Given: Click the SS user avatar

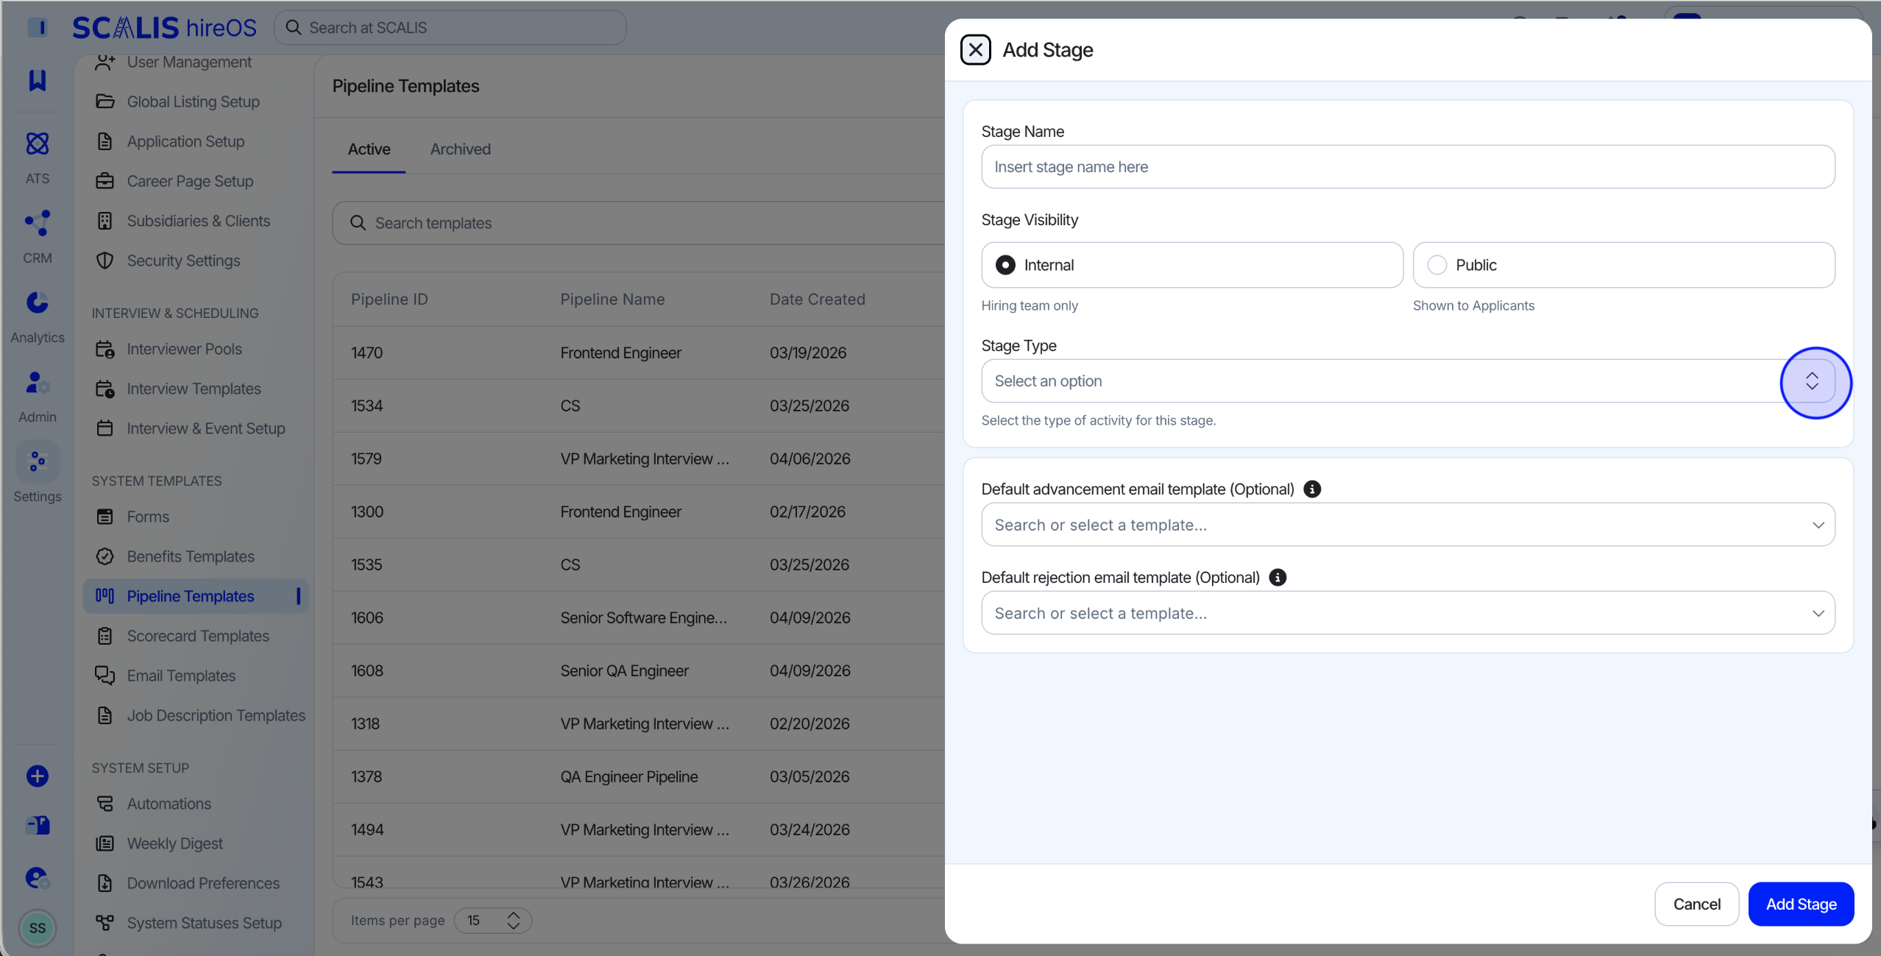Looking at the screenshot, I should (38, 928).
